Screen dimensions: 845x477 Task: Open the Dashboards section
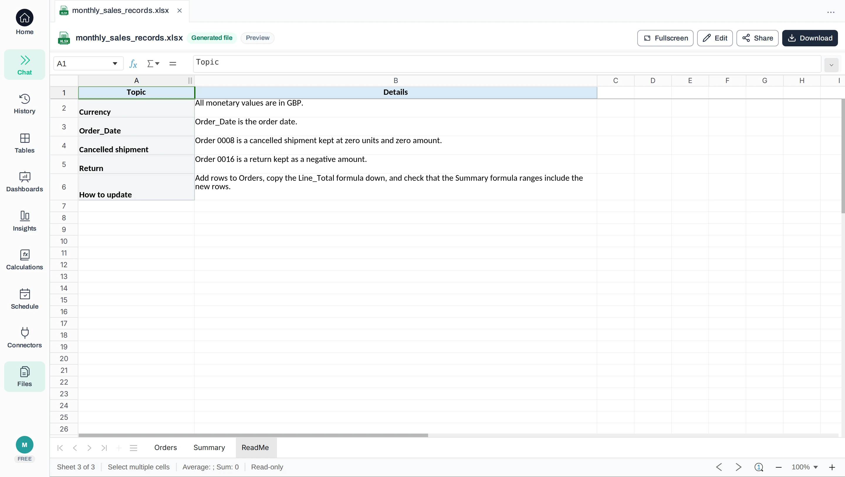click(25, 182)
